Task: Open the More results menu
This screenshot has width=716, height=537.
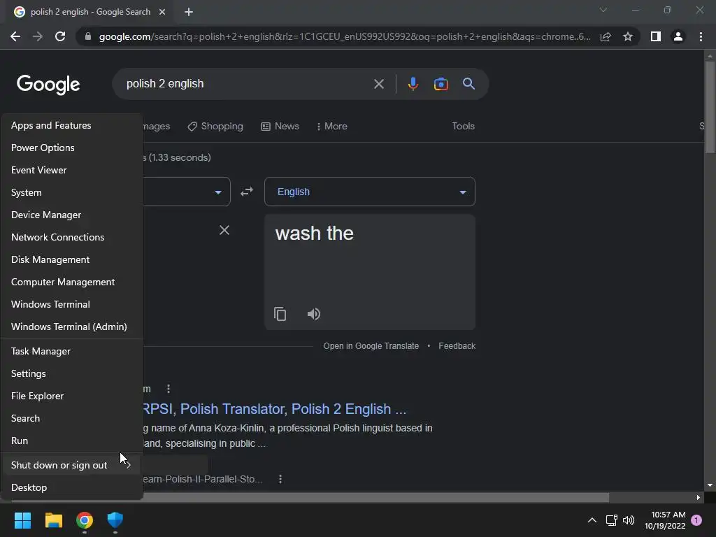Action: point(332,127)
